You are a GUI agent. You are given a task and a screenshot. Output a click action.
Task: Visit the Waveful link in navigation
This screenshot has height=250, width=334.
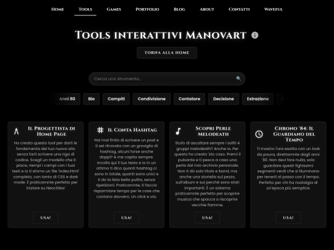click(273, 9)
